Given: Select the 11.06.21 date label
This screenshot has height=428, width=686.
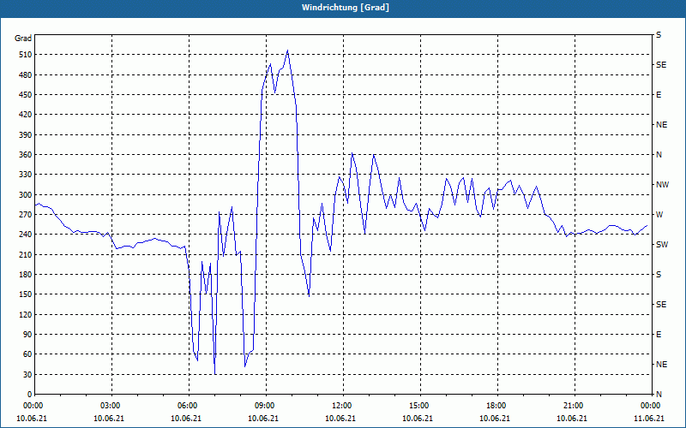Looking at the screenshot, I should 649,419.
